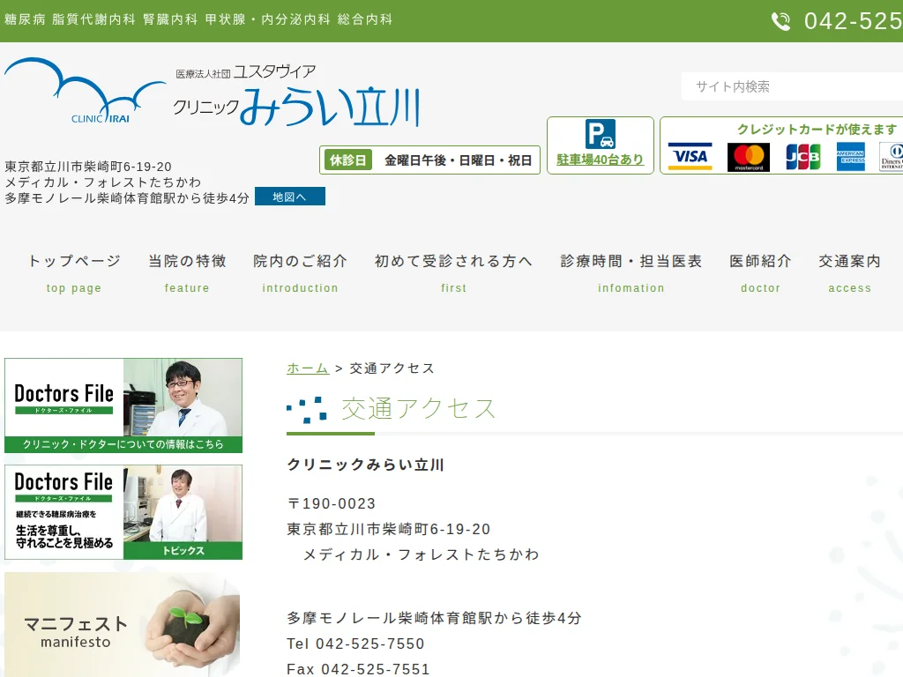Click the クリニックみらい立川 bold heading
Viewport: 903px width, 677px height.
click(366, 465)
